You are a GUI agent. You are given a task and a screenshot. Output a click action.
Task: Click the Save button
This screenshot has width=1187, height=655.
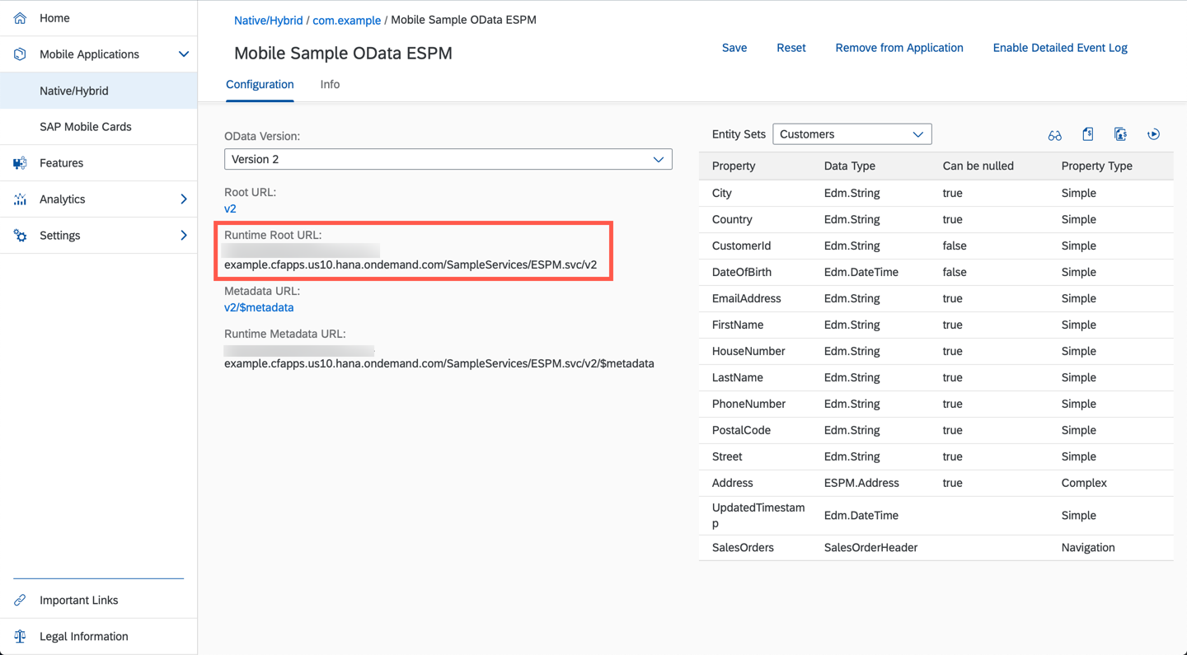[734, 48]
